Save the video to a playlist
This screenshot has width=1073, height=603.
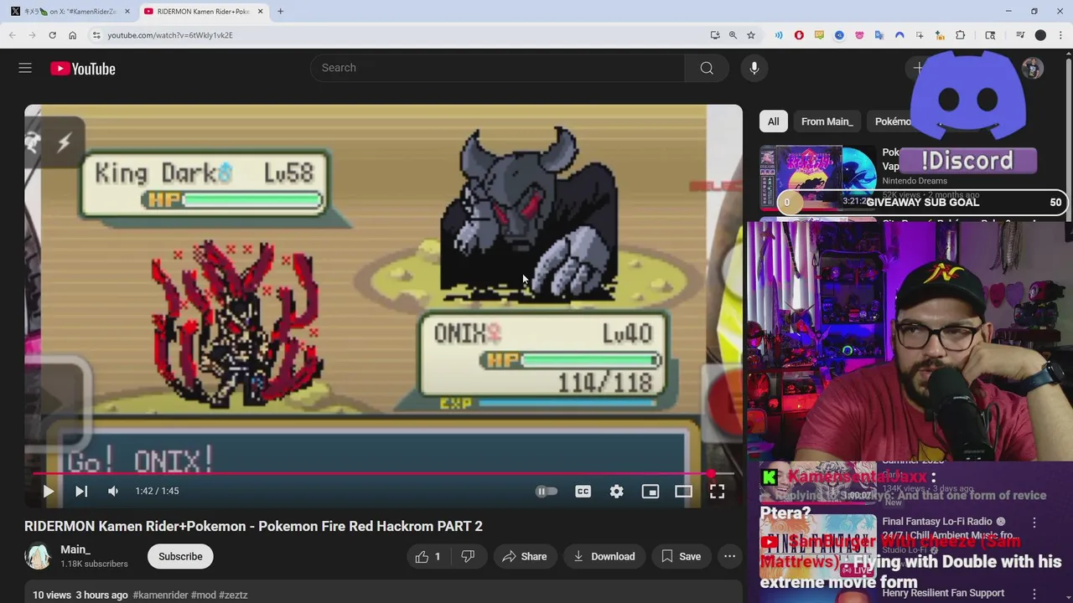[x=681, y=556]
